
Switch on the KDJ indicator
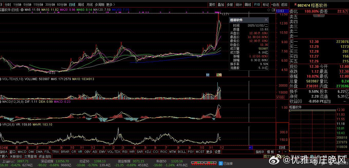pyautogui.click(x=148, y=152)
